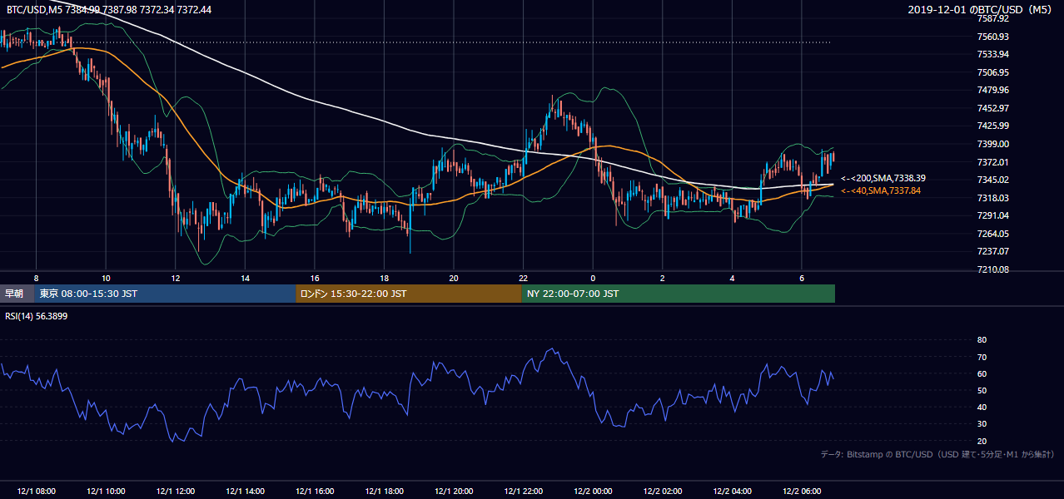Screen dimensions: 1064x499
Task: Click hour tick '14' below the price chart
Action: click(x=245, y=278)
